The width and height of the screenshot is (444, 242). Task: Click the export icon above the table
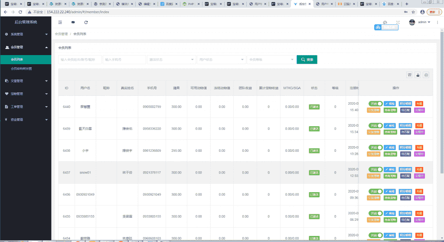tap(418, 75)
